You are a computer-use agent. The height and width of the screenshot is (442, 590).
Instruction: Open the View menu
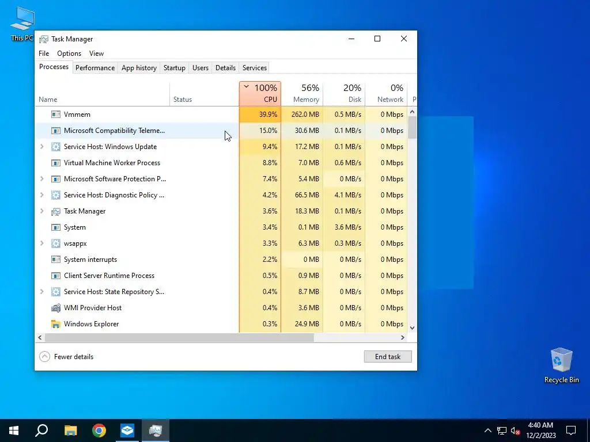pyautogui.click(x=96, y=54)
